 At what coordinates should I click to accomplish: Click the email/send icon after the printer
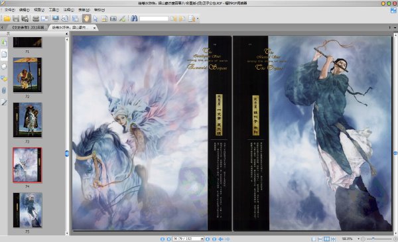click(44, 19)
